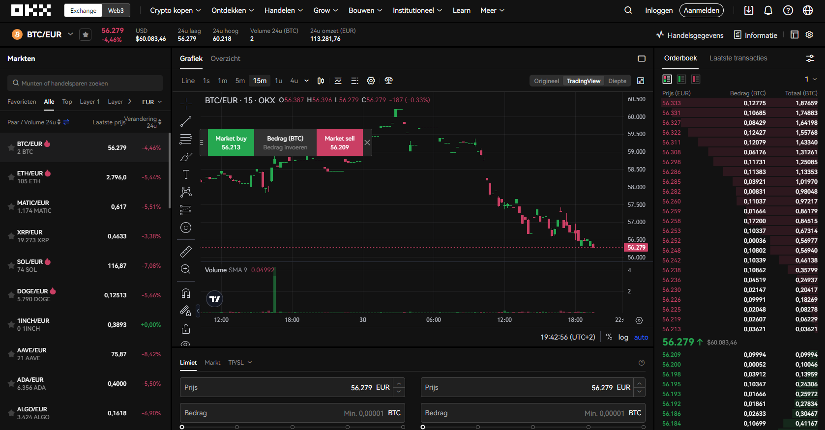Open order book filter settings icon

810,58
